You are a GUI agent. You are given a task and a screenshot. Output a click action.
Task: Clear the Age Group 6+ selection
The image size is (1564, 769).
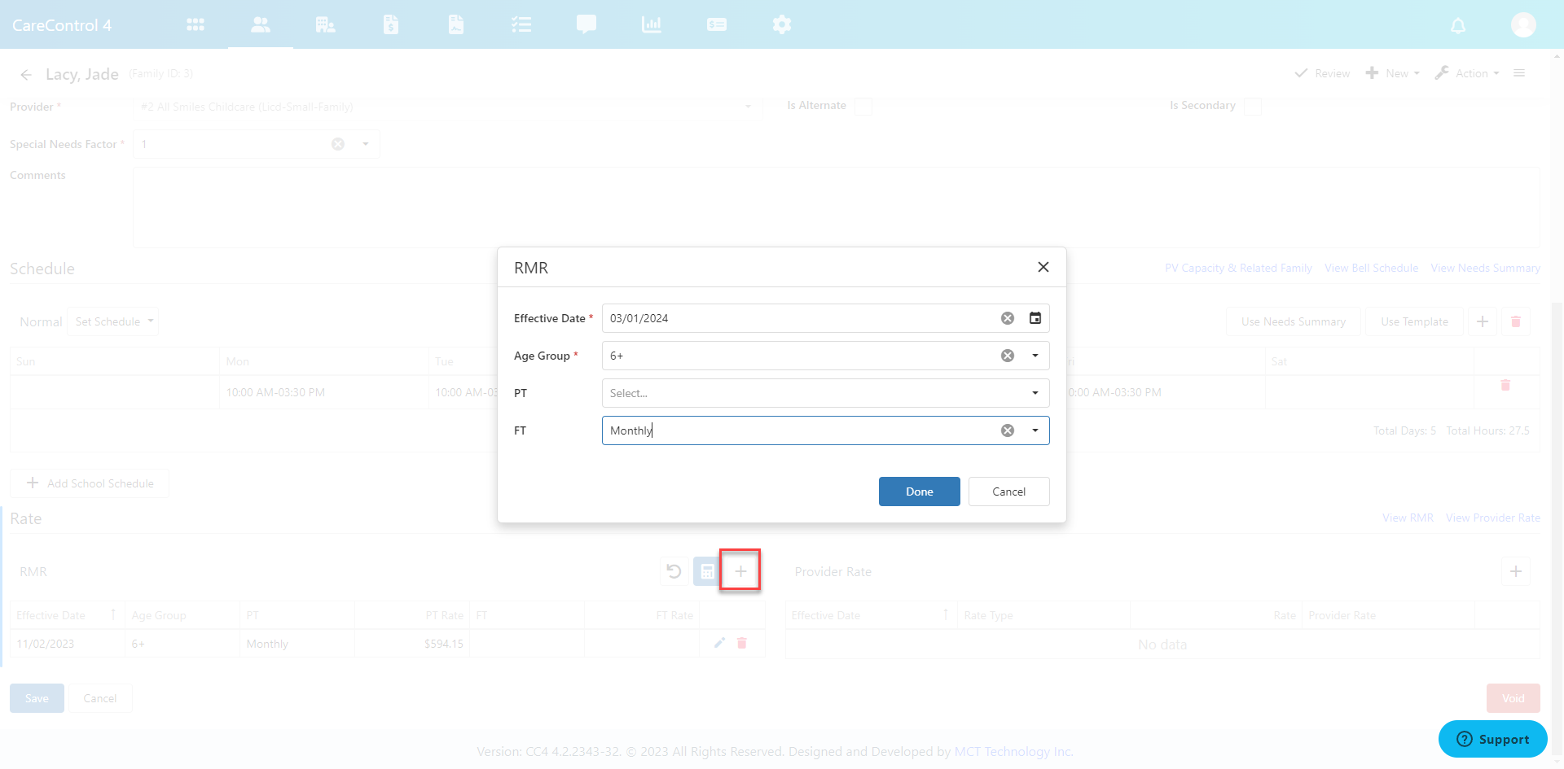point(1008,356)
